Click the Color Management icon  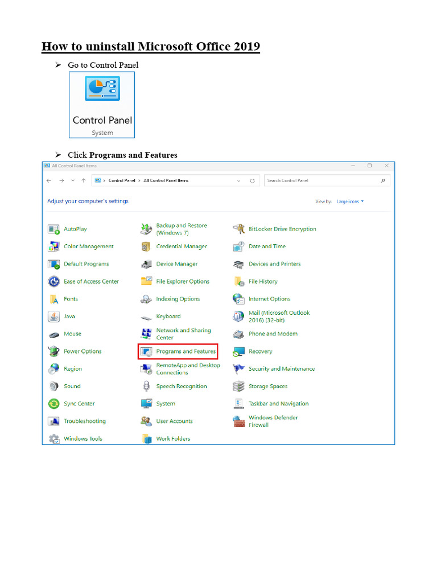click(54, 247)
